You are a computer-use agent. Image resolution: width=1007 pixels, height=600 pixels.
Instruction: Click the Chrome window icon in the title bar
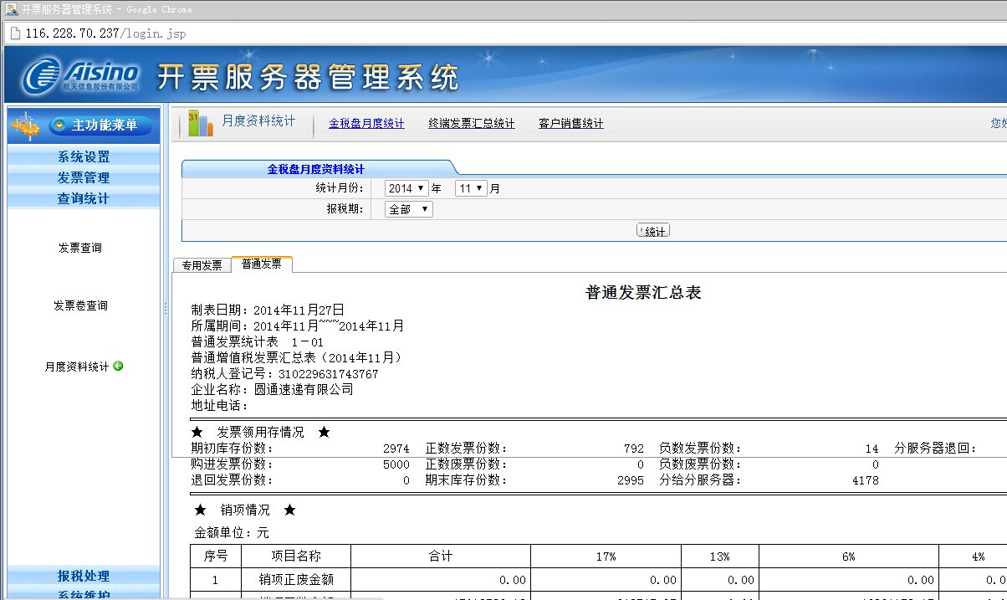11,9
